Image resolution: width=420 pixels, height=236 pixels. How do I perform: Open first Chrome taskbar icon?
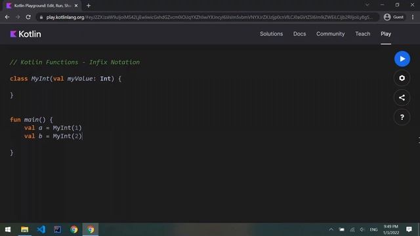coord(74,229)
